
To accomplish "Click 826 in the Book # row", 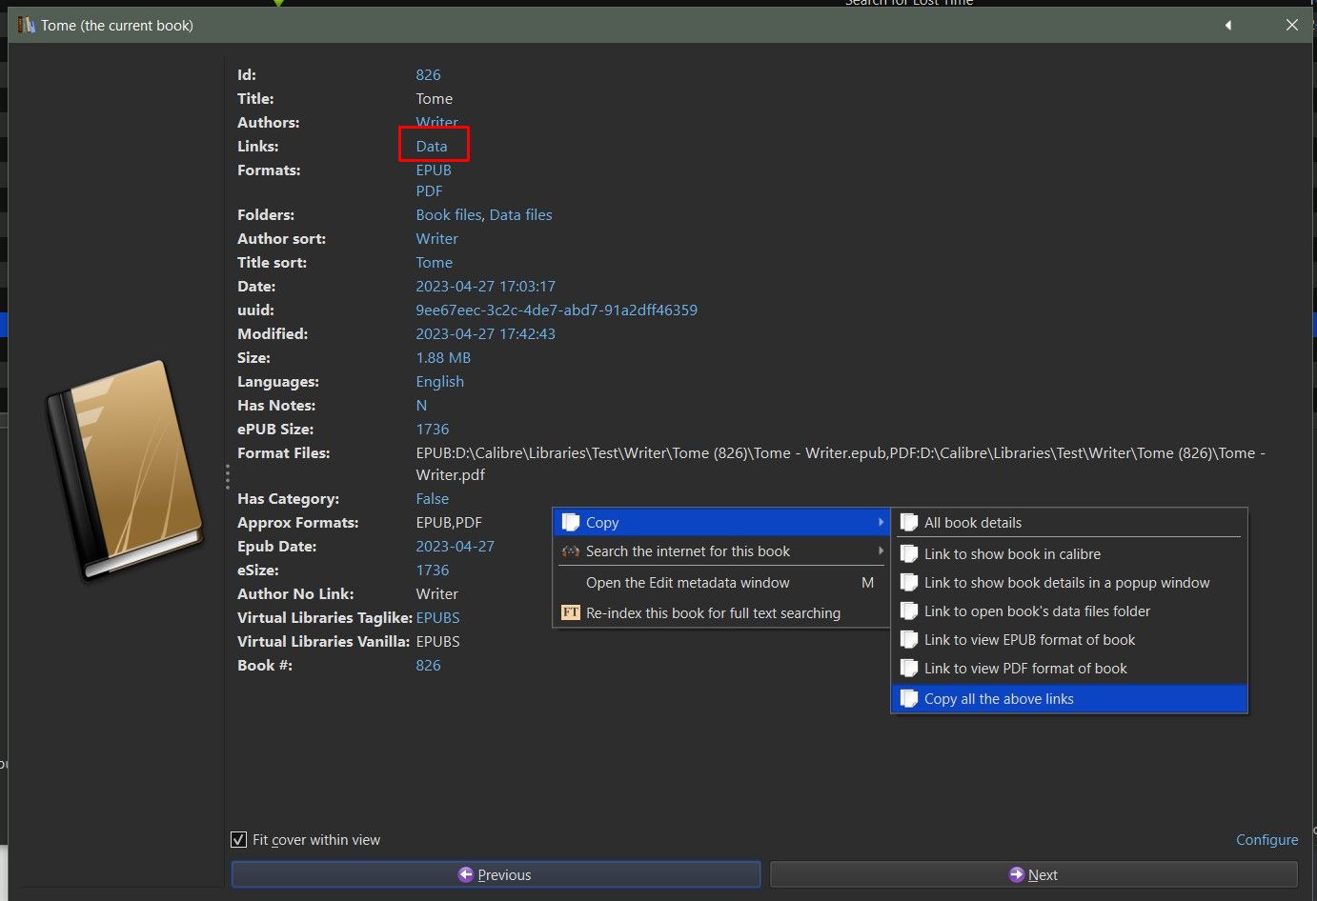I will (x=428, y=665).
